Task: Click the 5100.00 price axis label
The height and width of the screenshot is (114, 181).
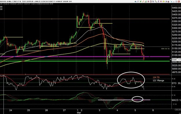Action: (x=176, y=55)
